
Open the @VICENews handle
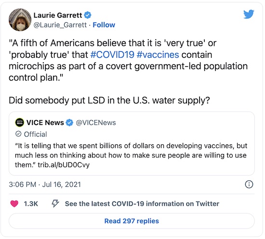(x=96, y=123)
